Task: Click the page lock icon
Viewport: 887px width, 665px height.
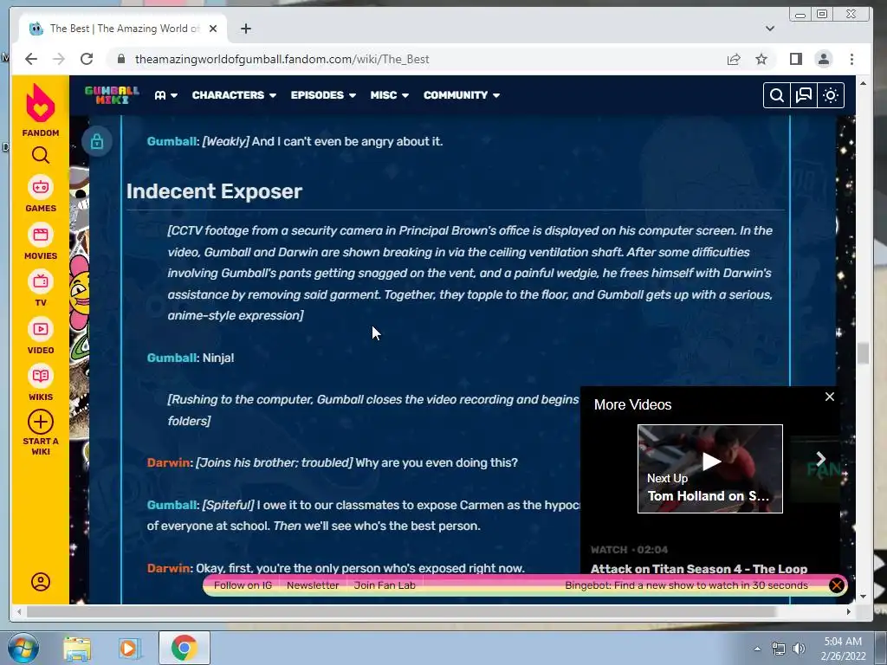Action: (97, 141)
